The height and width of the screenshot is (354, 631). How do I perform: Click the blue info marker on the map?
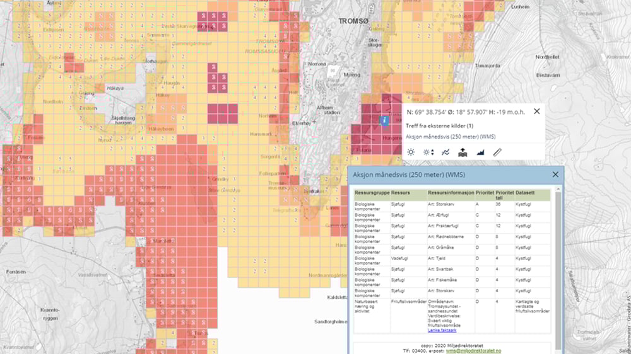(x=382, y=120)
